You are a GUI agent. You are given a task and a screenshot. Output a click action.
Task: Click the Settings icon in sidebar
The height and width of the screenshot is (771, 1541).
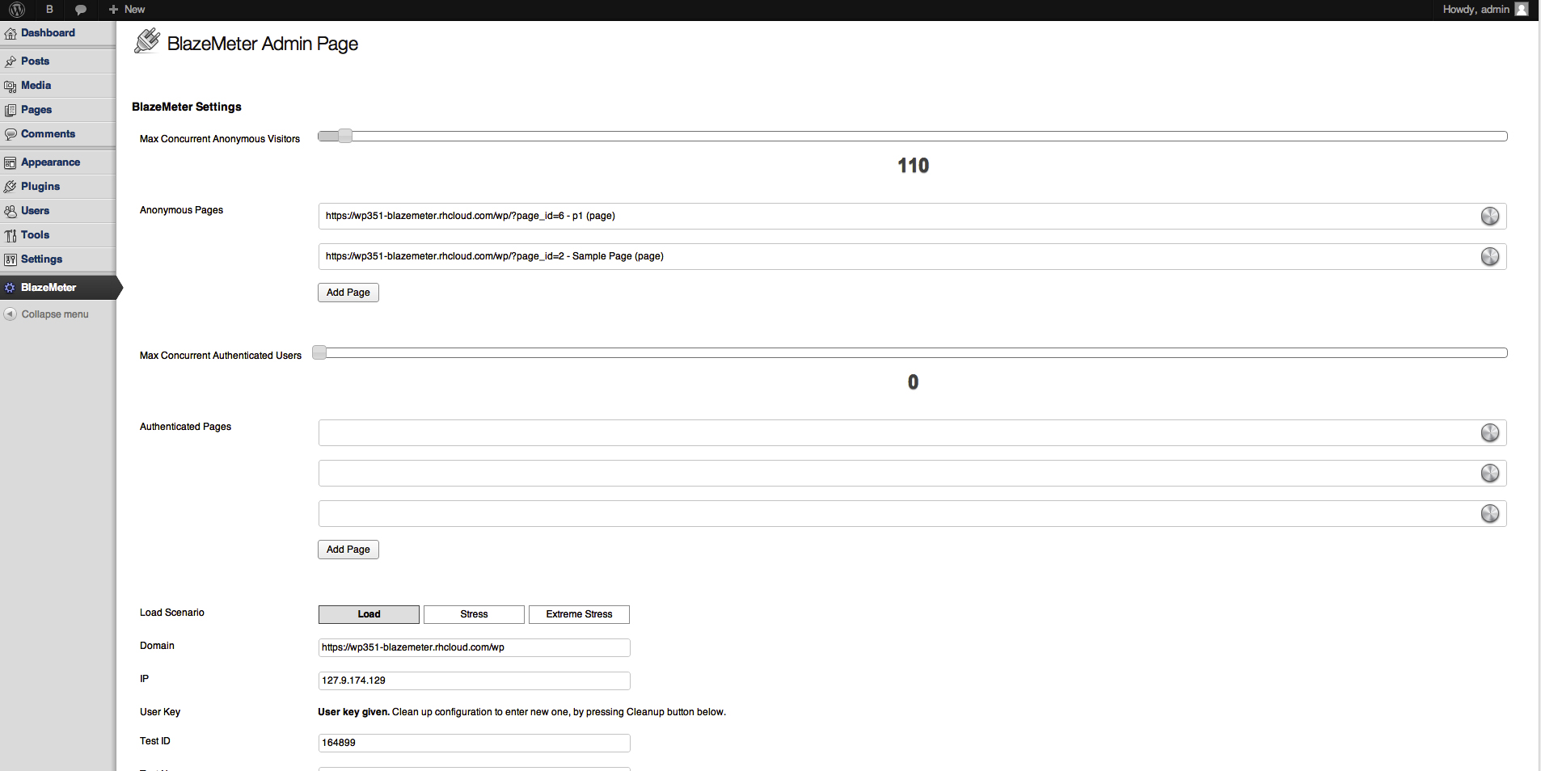coord(11,259)
